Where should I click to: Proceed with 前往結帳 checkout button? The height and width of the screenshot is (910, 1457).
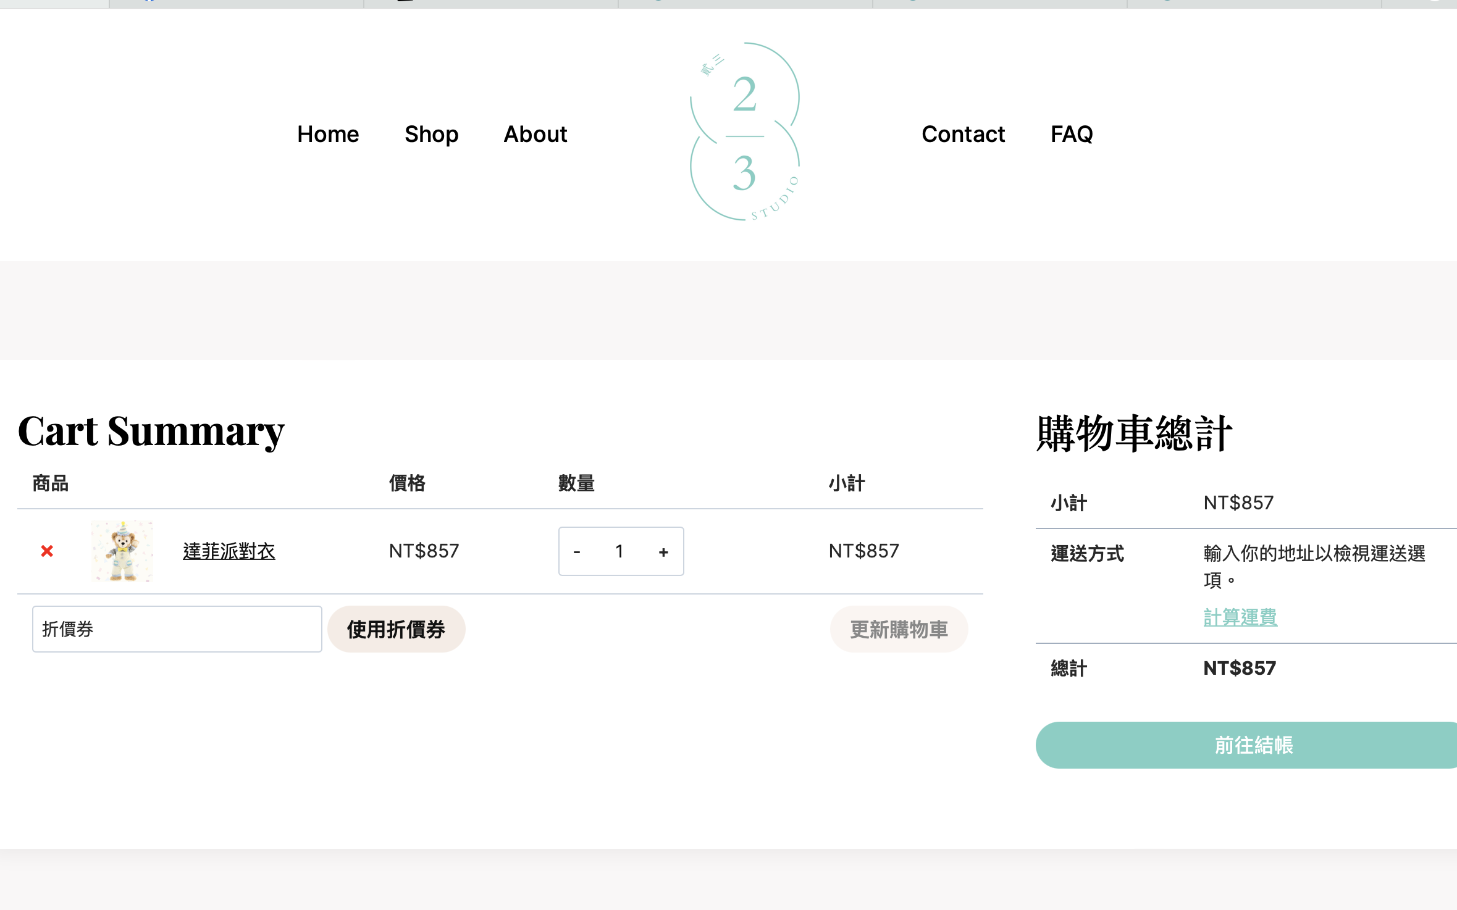pos(1253,745)
